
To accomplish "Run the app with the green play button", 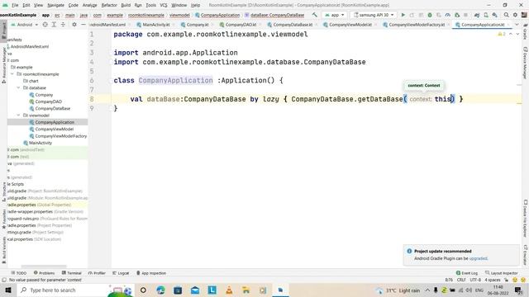I will 403,15.
